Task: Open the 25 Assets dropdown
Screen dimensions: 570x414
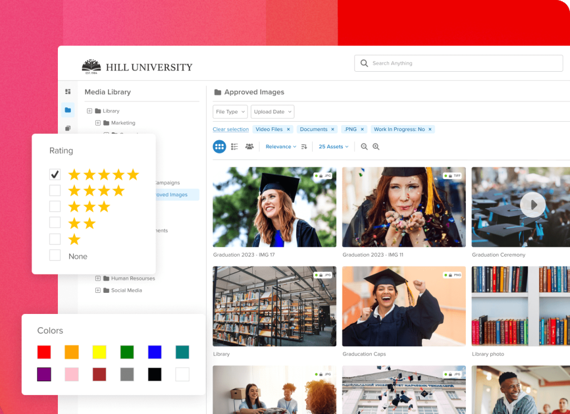Action: click(x=333, y=147)
